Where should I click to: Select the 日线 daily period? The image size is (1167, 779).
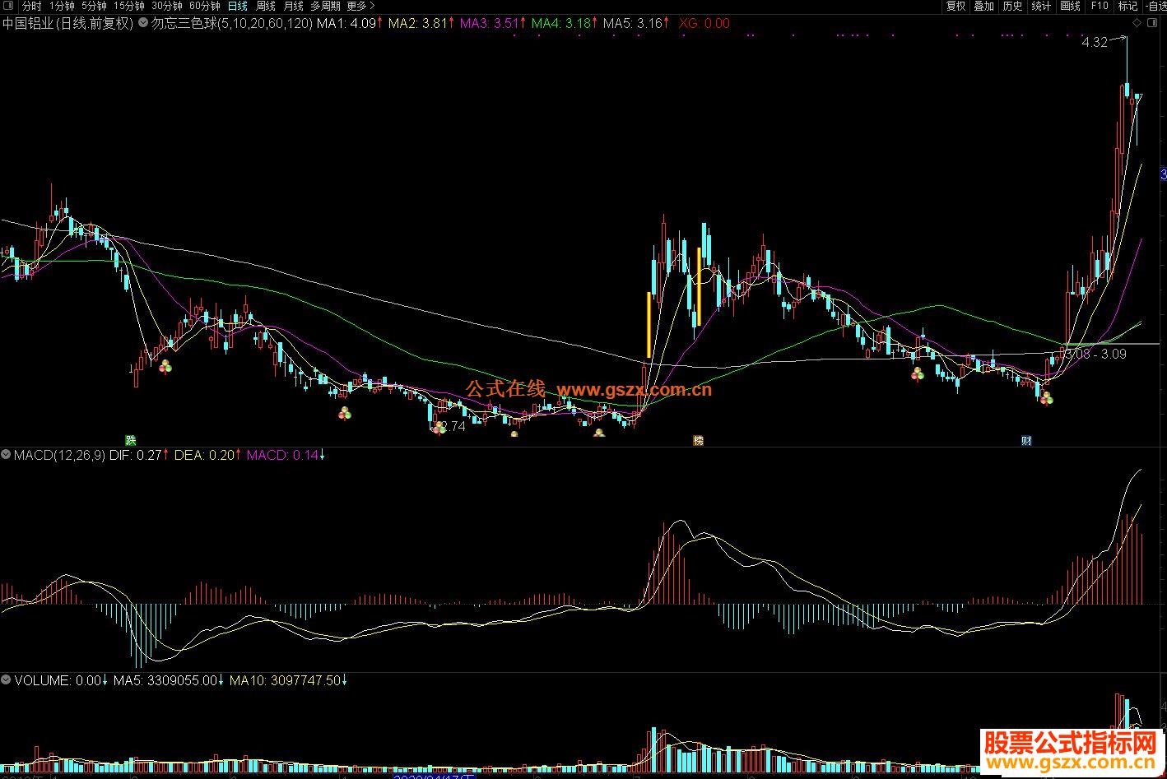point(237,6)
